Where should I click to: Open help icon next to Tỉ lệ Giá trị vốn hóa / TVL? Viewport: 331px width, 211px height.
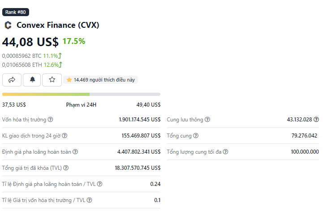click(x=89, y=200)
